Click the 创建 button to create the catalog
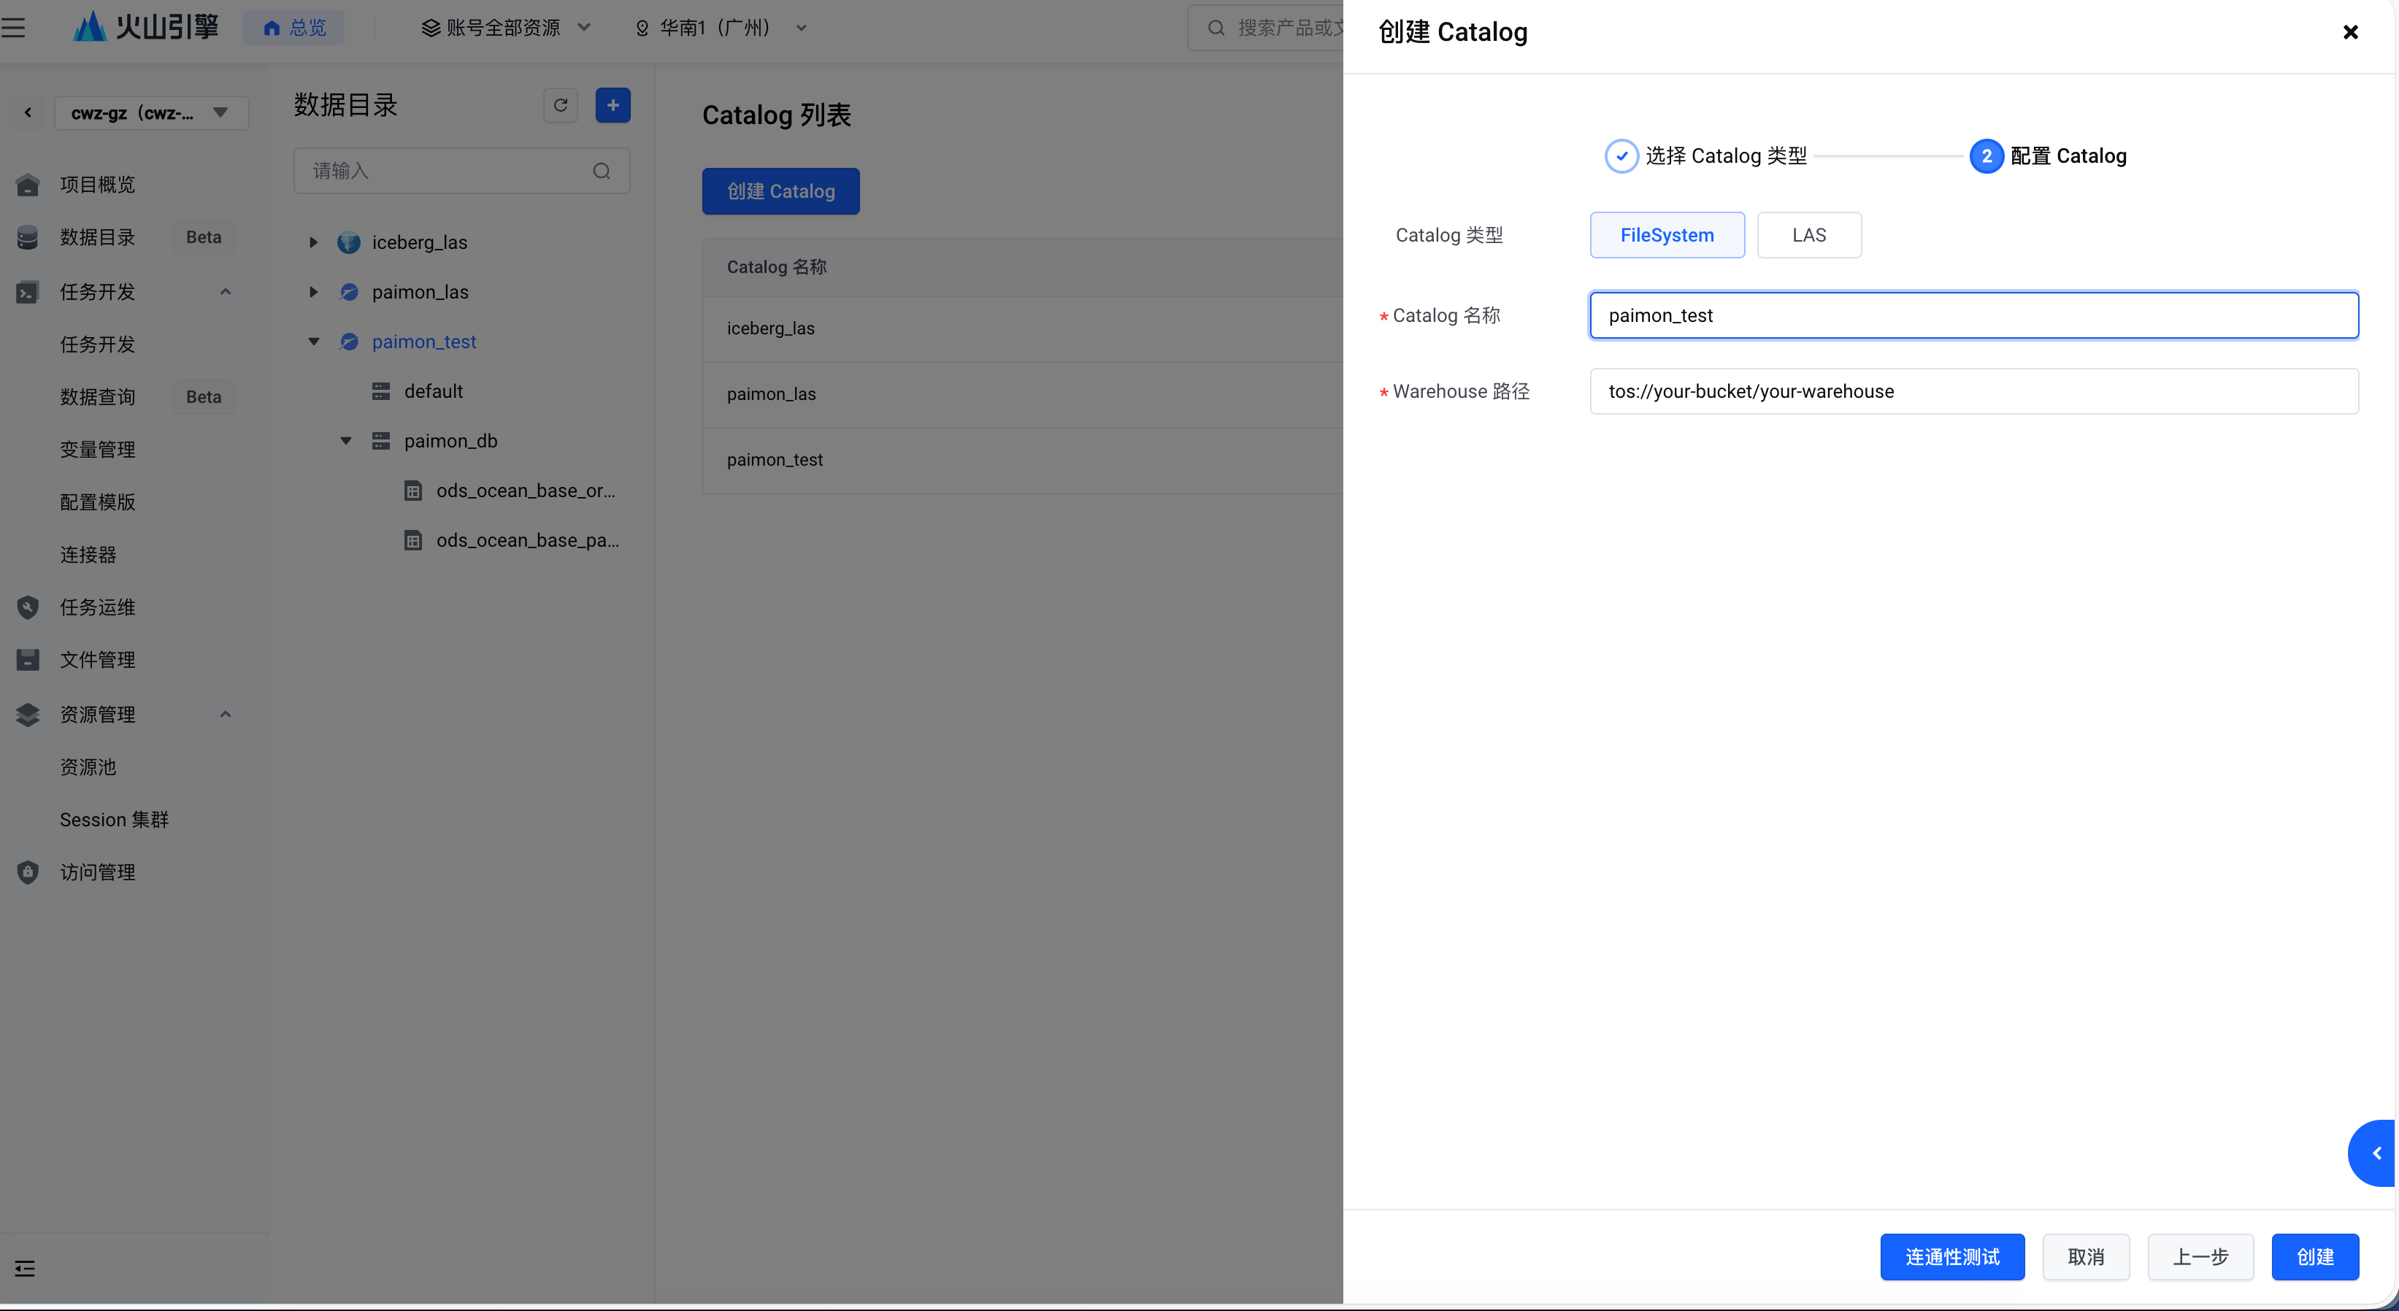This screenshot has height=1311, width=2399. 2314,1257
